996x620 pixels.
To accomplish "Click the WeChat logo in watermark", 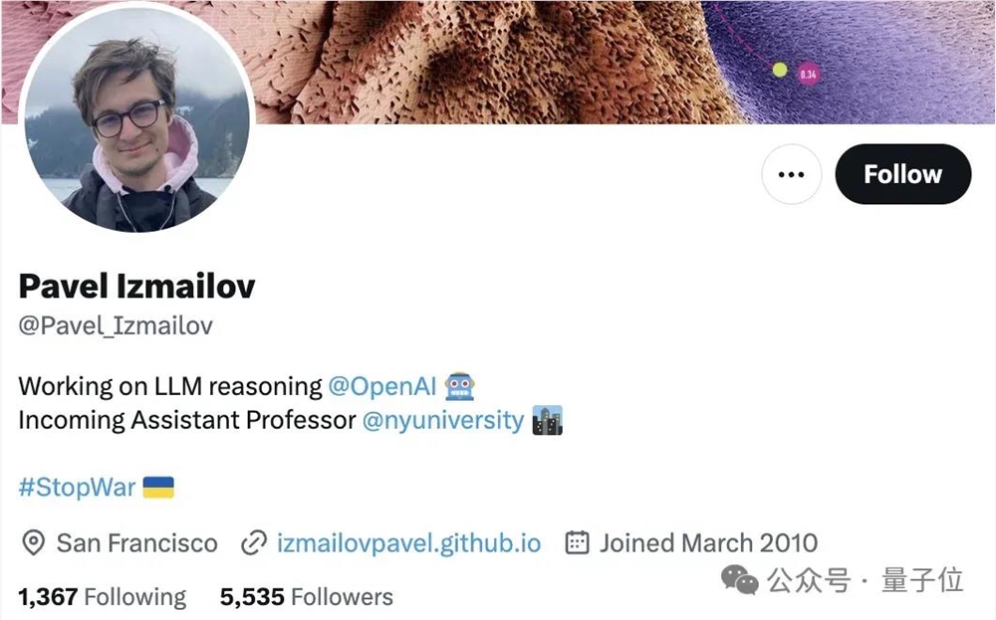I will [x=739, y=579].
